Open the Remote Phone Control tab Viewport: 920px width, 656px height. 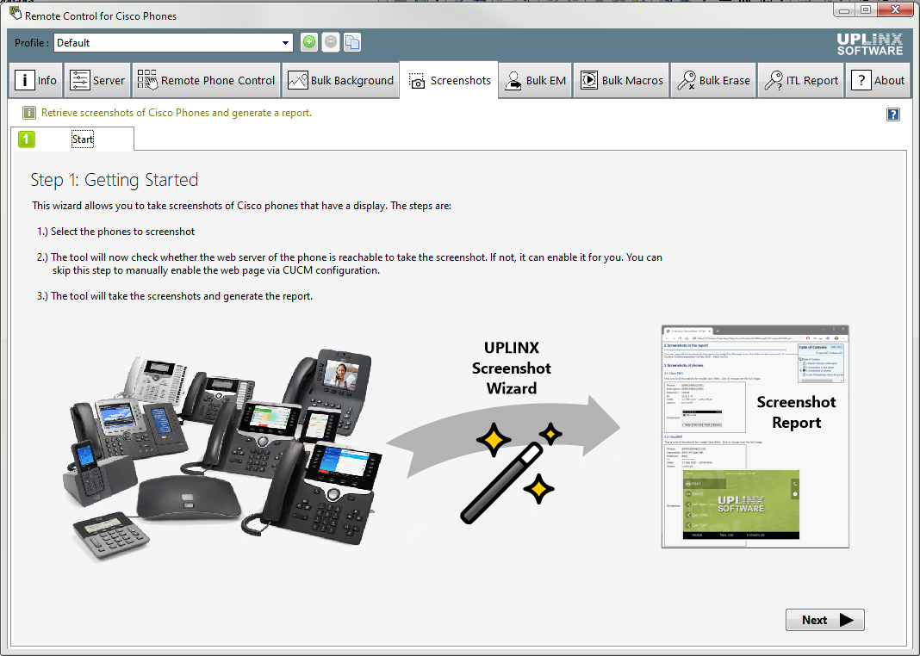(207, 80)
